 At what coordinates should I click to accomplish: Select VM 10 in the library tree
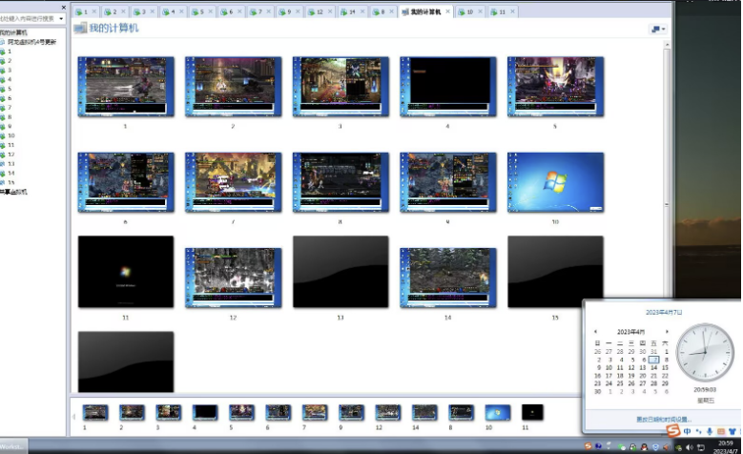pyautogui.click(x=10, y=135)
